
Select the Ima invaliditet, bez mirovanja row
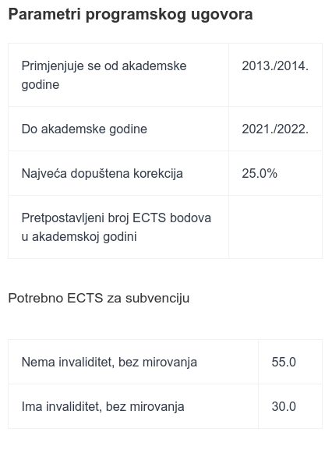pyautogui.click(x=165, y=406)
